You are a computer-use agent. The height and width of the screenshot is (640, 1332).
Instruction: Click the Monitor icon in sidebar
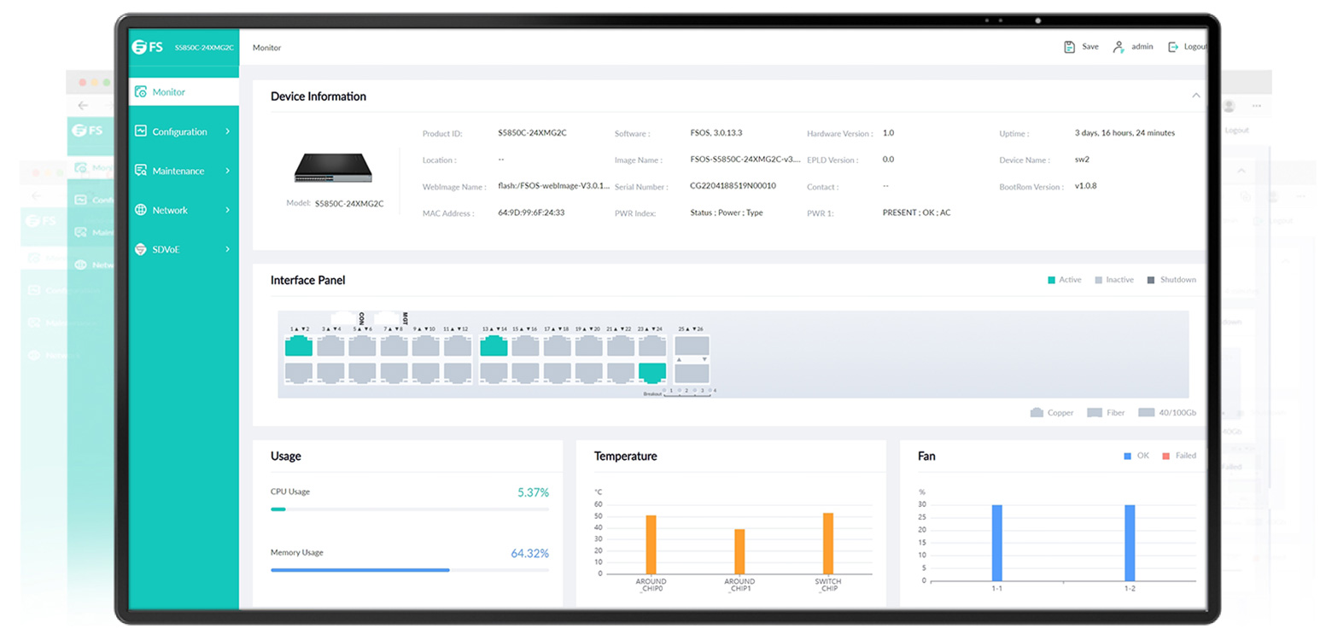[x=141, y=92]
